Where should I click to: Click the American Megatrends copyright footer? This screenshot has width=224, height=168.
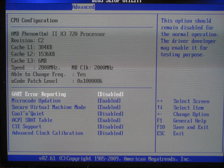115,159
